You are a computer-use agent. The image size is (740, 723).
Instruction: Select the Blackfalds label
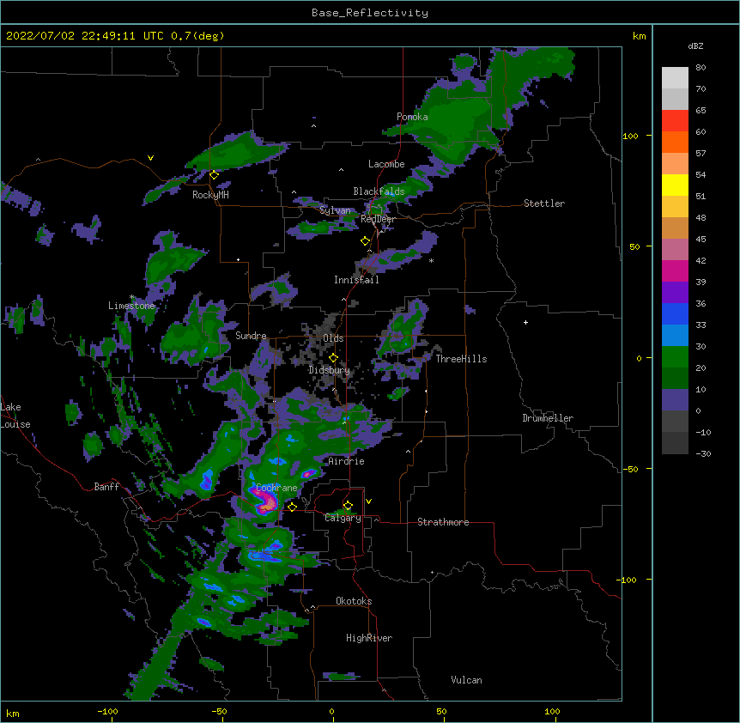point(379,191)
